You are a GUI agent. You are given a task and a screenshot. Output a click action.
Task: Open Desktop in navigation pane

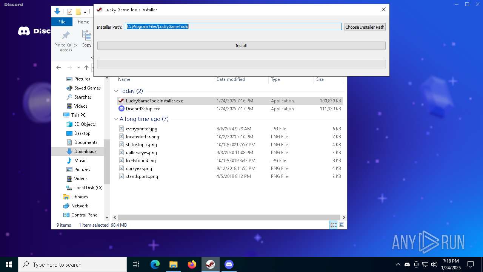point(82,133)
